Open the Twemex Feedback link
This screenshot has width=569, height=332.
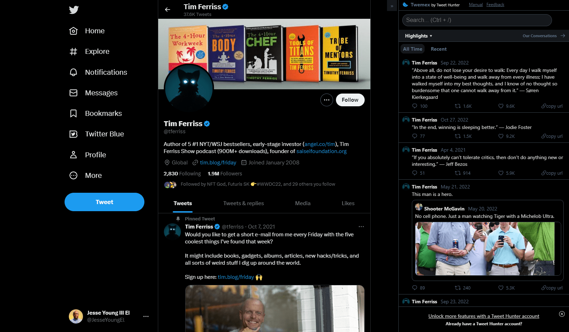(495, 5)
